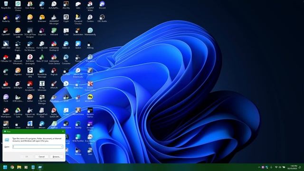
Task: Select the Discord desktop shortcut
Action: coord(102,5)
